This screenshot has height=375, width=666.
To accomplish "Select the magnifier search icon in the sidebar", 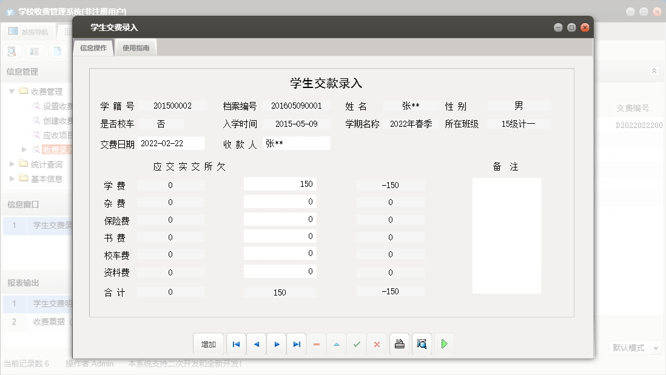I will (12, 51).
